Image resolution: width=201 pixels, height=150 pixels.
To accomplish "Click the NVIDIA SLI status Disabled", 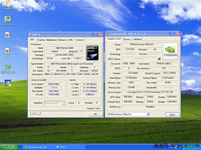I will point(150,107).
